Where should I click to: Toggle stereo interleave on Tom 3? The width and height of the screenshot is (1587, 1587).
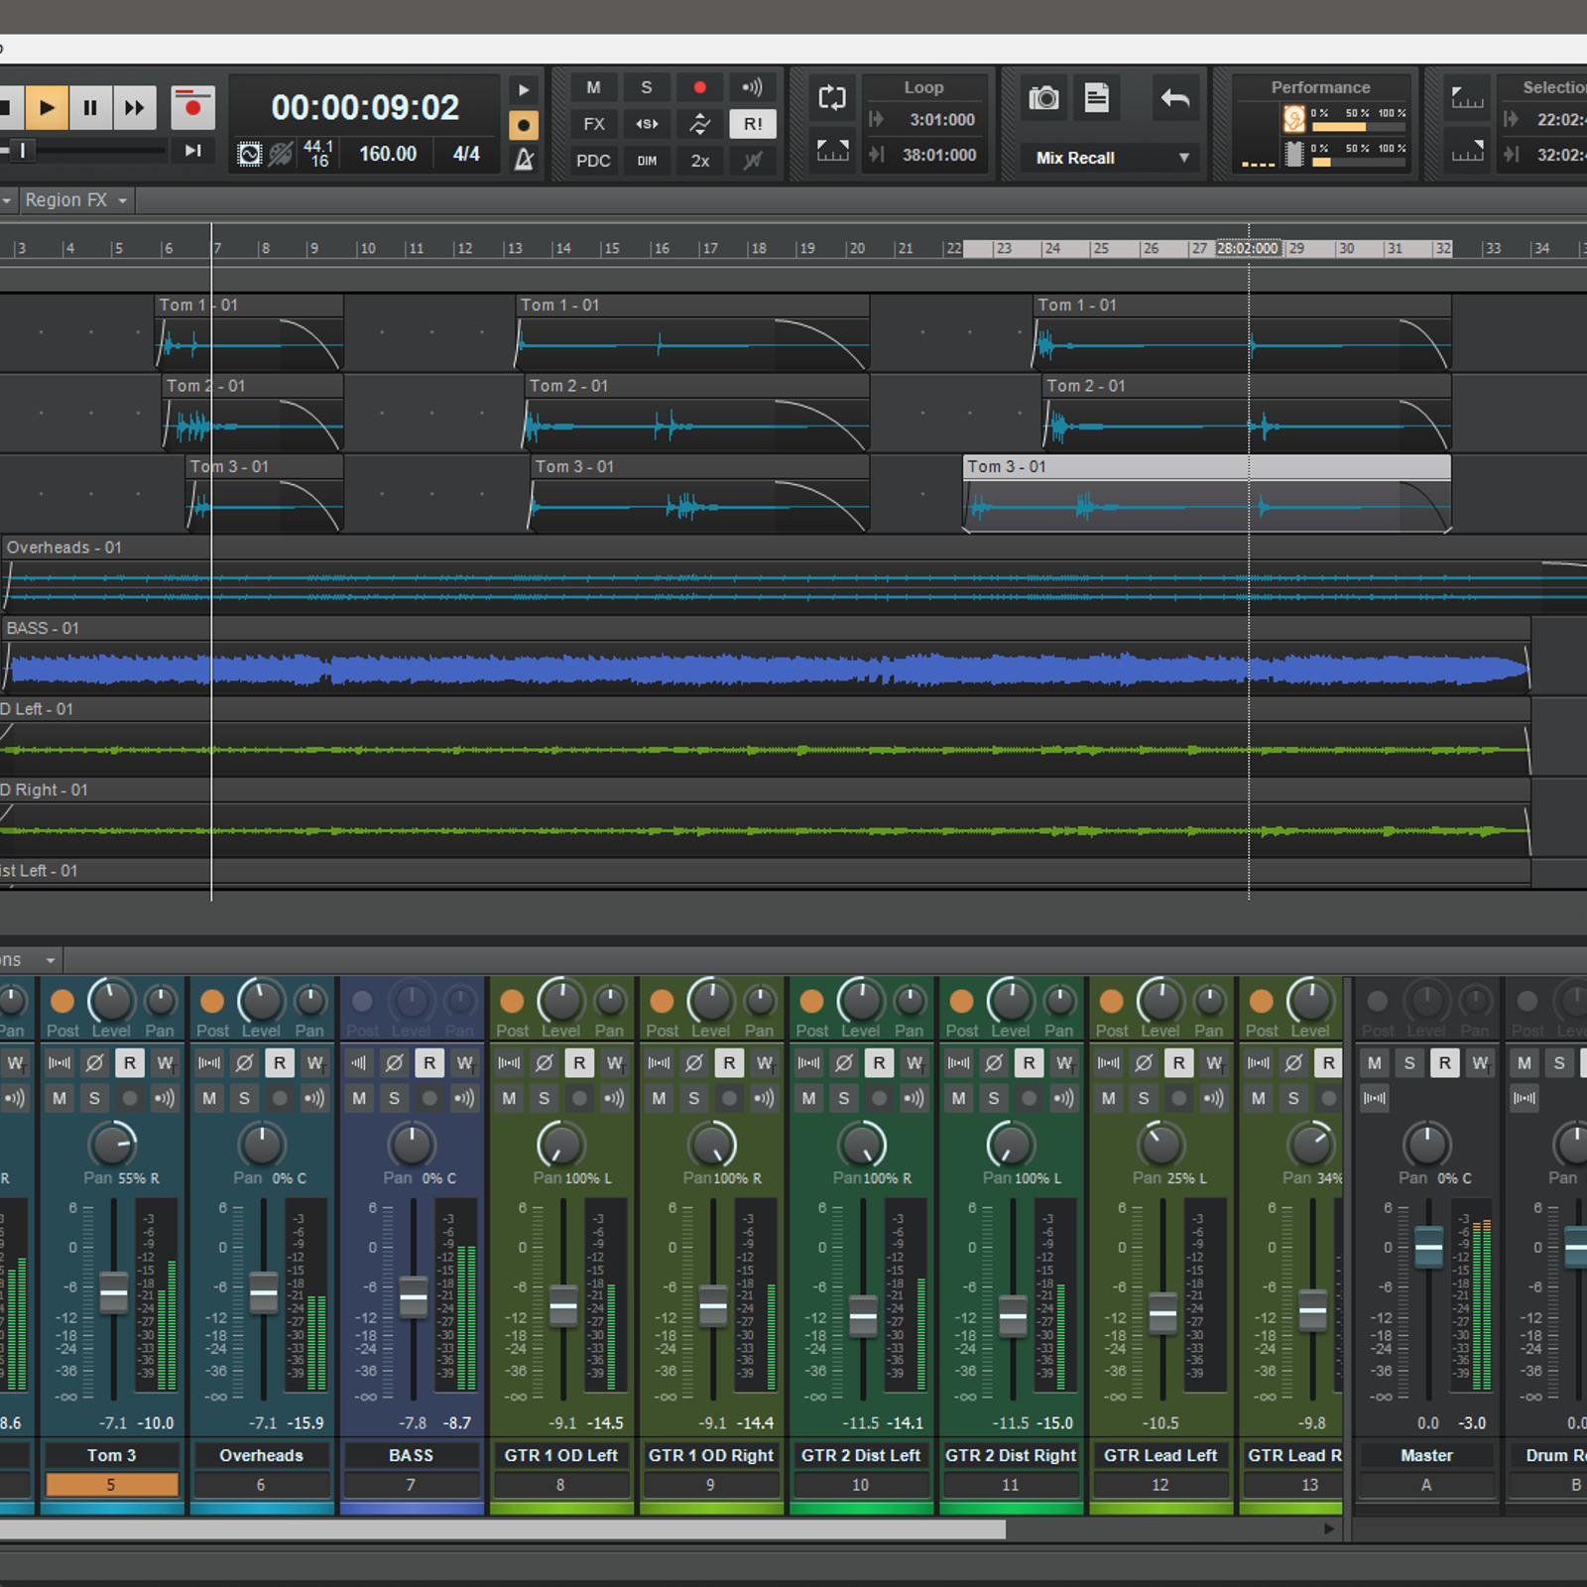60,1063
